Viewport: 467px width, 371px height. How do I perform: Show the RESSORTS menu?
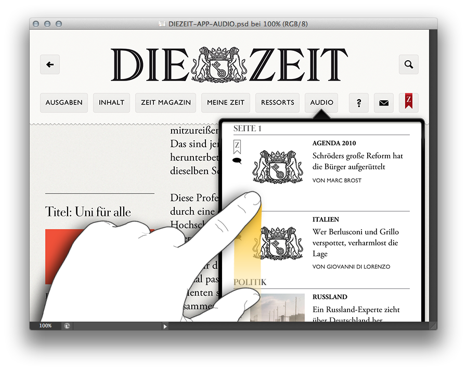277,103
